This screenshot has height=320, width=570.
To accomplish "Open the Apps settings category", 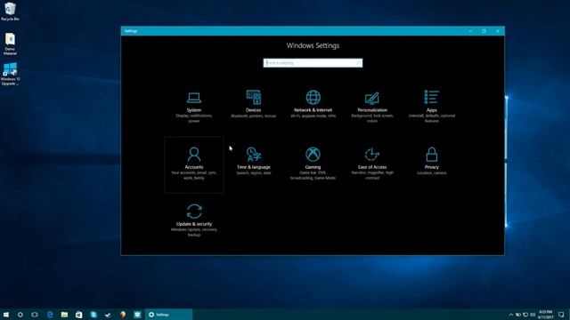I will coord(431,107).
